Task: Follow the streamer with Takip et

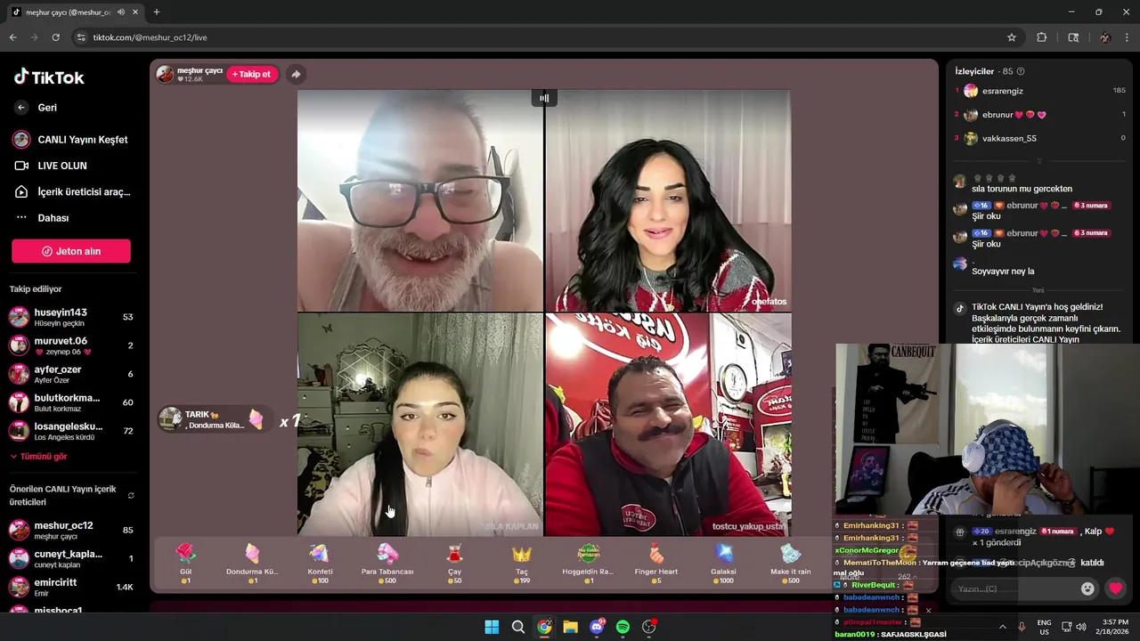Action: pos(253,74)
